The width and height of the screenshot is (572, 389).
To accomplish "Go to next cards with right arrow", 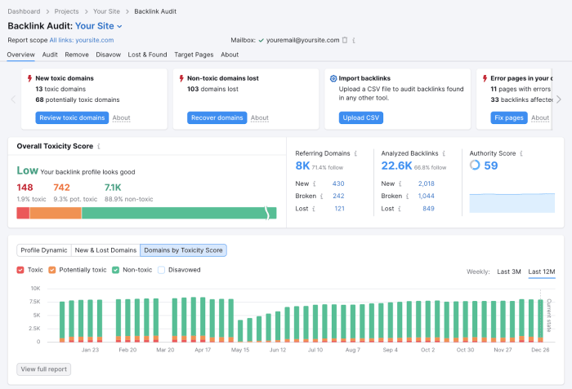I will coord(558,99).
